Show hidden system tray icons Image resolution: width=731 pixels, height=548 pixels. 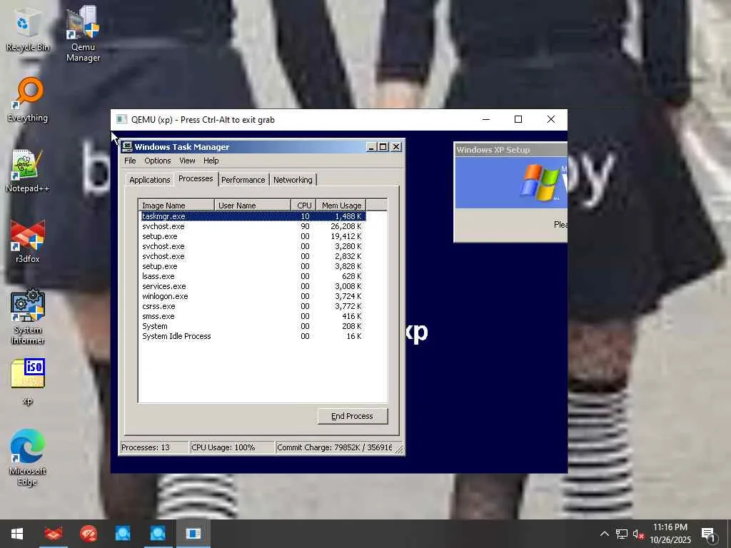(604, 534)
